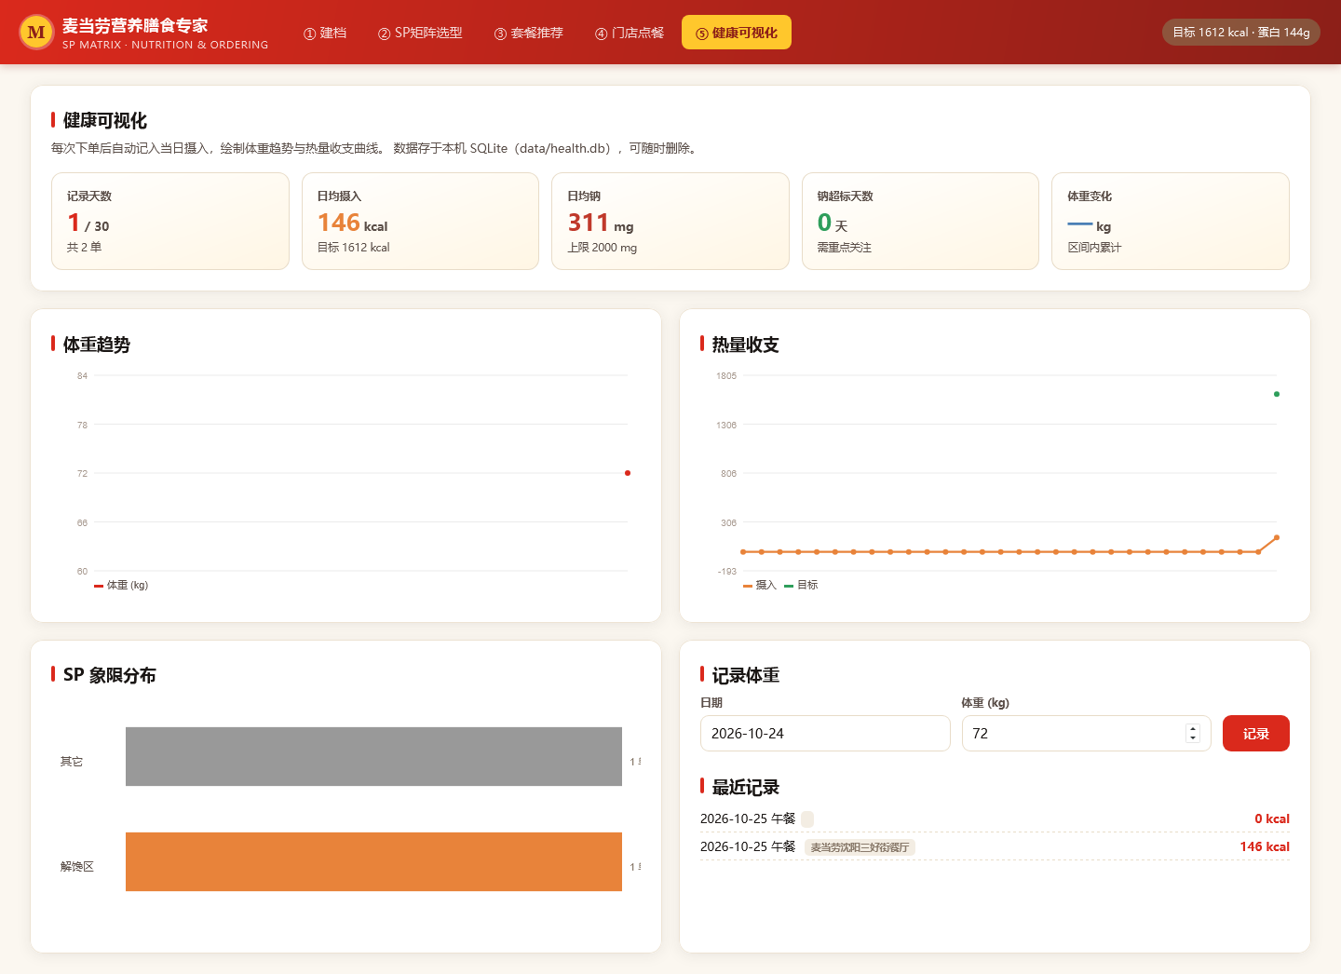Click the 体重变化 stat card
1341x974 pixels.
[1171, 222]
